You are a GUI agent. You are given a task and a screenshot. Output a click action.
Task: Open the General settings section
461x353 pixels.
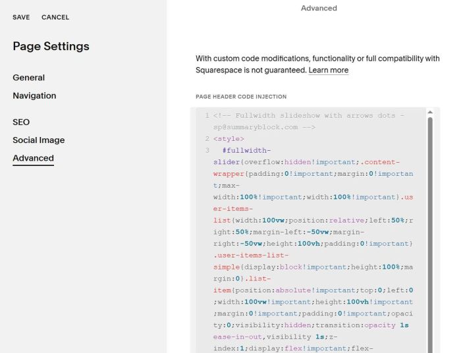tap(29, 78)
